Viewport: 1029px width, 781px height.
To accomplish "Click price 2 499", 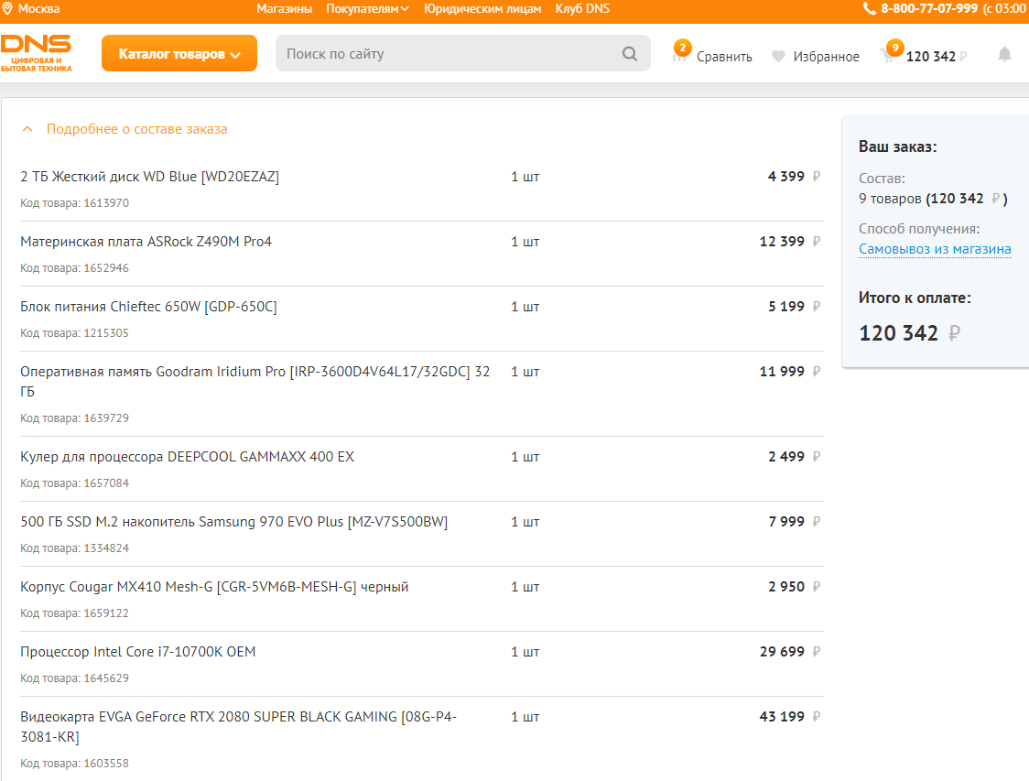I will (794, 456).
